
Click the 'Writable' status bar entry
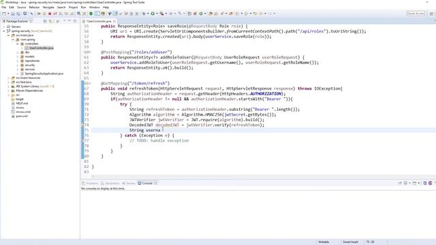[x=324, y=242]
